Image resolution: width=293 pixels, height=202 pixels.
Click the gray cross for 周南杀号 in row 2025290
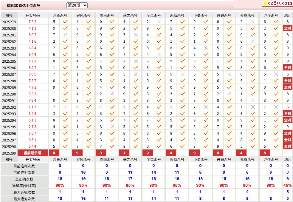(112, 94)
